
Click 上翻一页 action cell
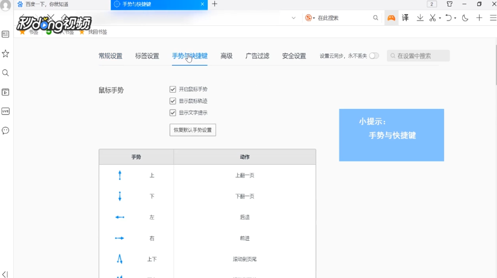coord(245,175)
